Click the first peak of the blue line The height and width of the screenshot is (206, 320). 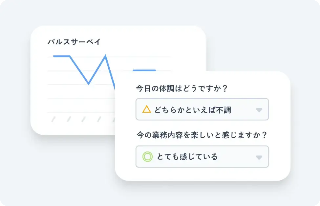[61, 56]
